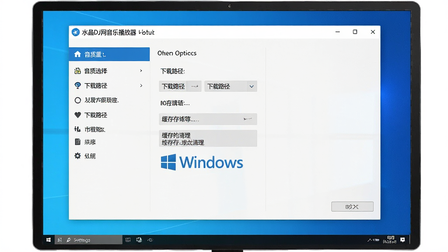Expand chevron next to sidebar bulb 下载路径
The image size is (448, 252).
click(141, 85)
